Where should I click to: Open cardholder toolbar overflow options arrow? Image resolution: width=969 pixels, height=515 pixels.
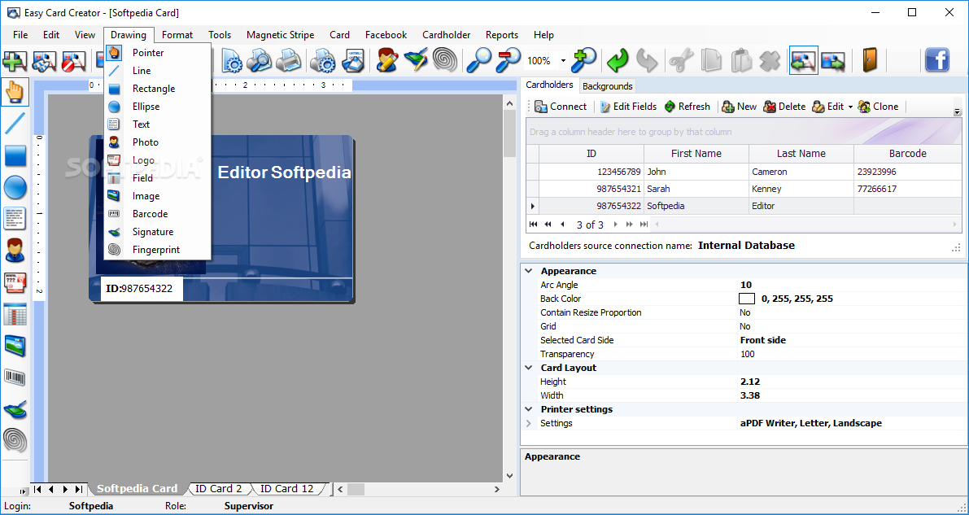[x=958, y=112]
